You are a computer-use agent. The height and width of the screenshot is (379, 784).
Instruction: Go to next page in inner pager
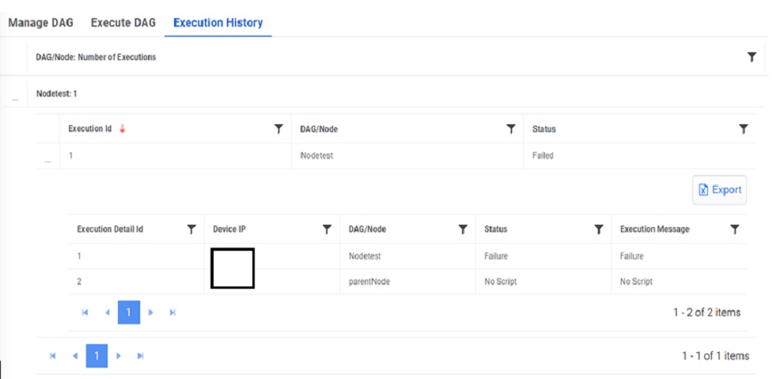[x=150, y=313]
